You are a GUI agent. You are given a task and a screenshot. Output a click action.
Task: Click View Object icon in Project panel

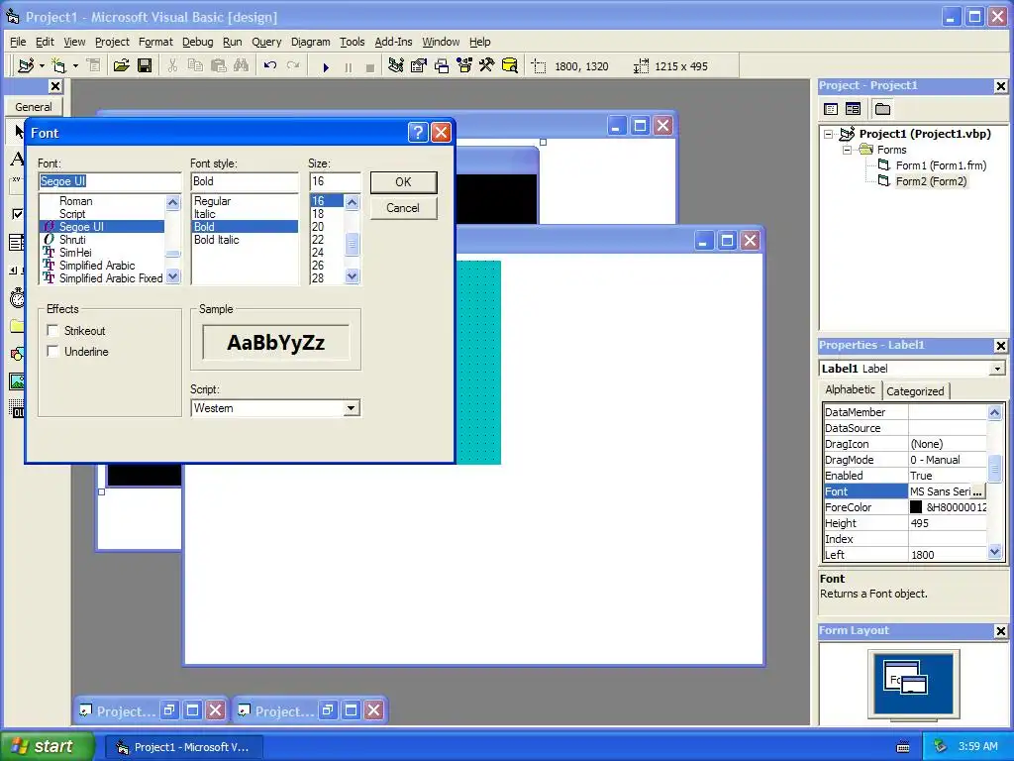pos(853,109)
